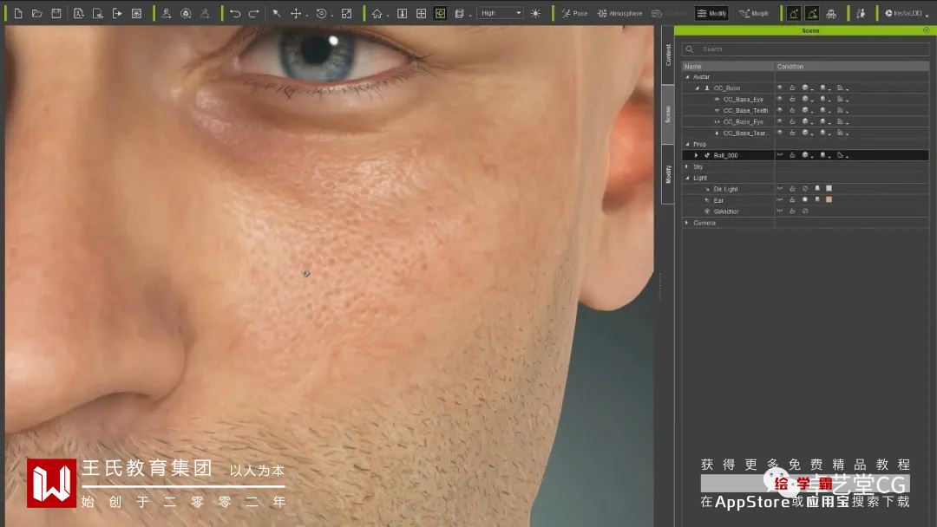Viewport: 937px width, 527px height.
Task: Open the Atmosphere settings
Action: click(619, 13)
